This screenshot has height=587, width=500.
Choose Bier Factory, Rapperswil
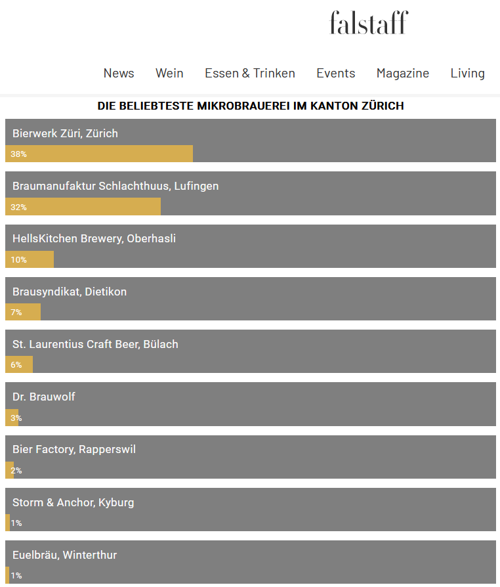click(x=74, y=449)
